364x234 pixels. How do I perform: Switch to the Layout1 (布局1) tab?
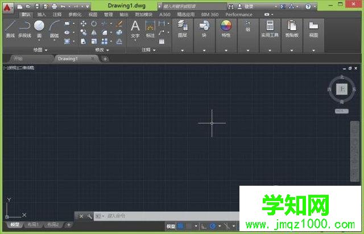tap(33, 224)
